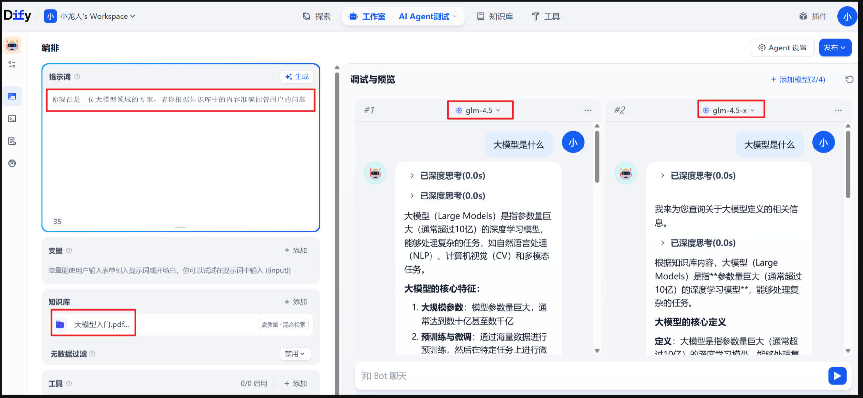Click the 生成 prompt generate button
The width and height of the screenshot is (863, 398).
pyautogui.click(x=297, y=77)
